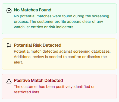Click the text "restricted lists." in the red alert
This screenshot has height=102, width=119.
tap(27, 92)
